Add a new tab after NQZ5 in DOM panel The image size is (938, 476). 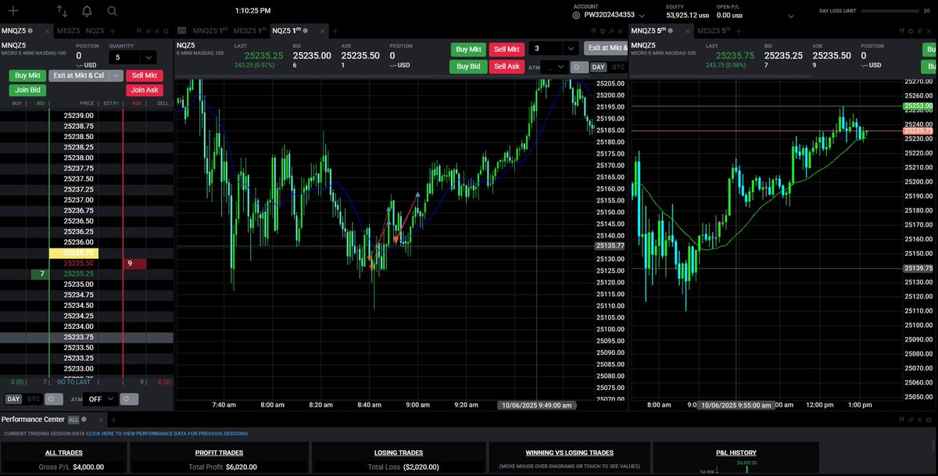pos(113,30)
